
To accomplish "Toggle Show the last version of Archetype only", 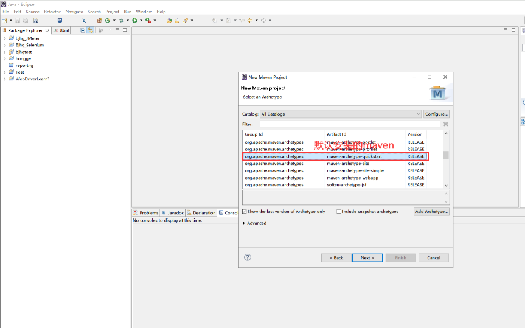I will pos(245,211).
